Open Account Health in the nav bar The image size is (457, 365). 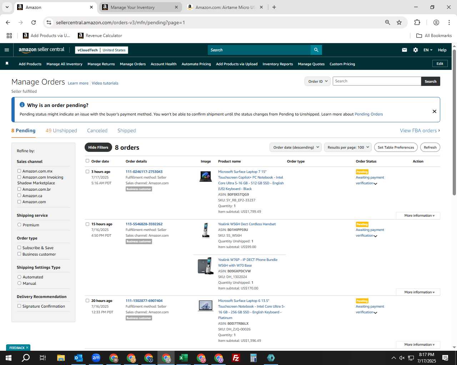[x=164, y=64]
